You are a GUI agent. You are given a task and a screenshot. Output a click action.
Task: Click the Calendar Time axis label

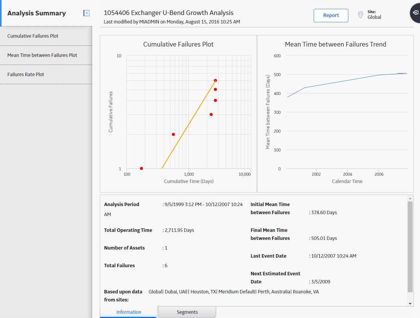(347, 181)
